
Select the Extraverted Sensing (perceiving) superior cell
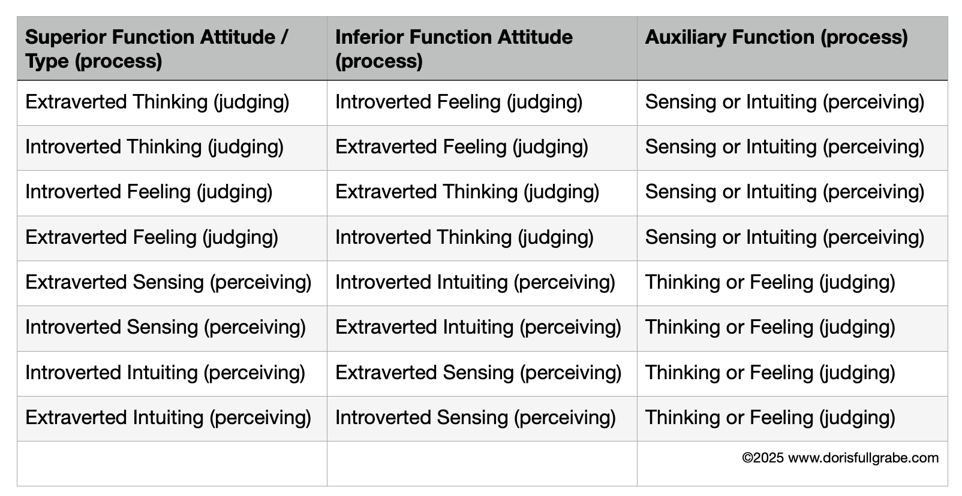[x=172, y=283]
